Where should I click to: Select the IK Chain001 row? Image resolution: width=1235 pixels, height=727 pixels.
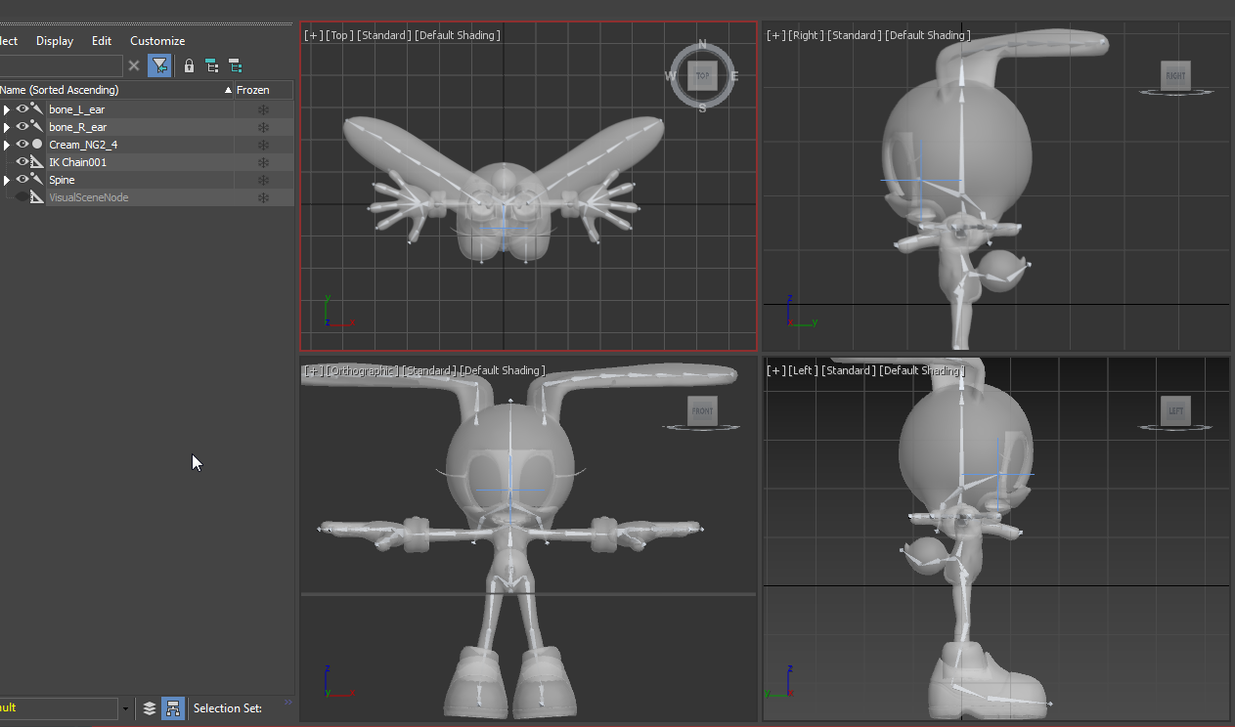(147, 162)
